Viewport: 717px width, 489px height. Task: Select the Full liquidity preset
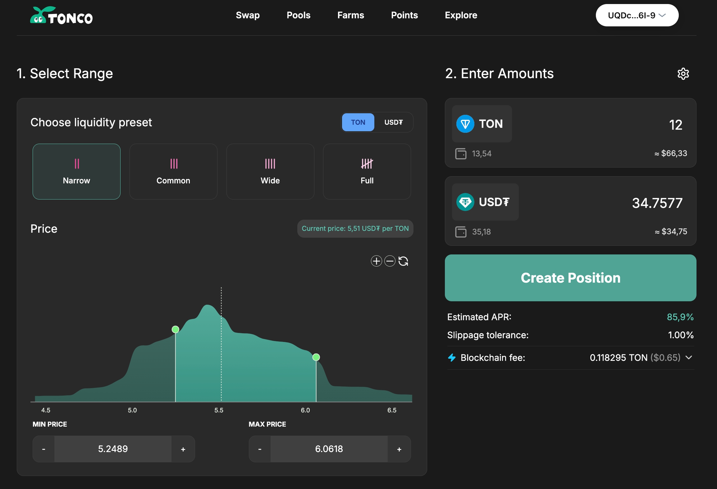[367, 171]
